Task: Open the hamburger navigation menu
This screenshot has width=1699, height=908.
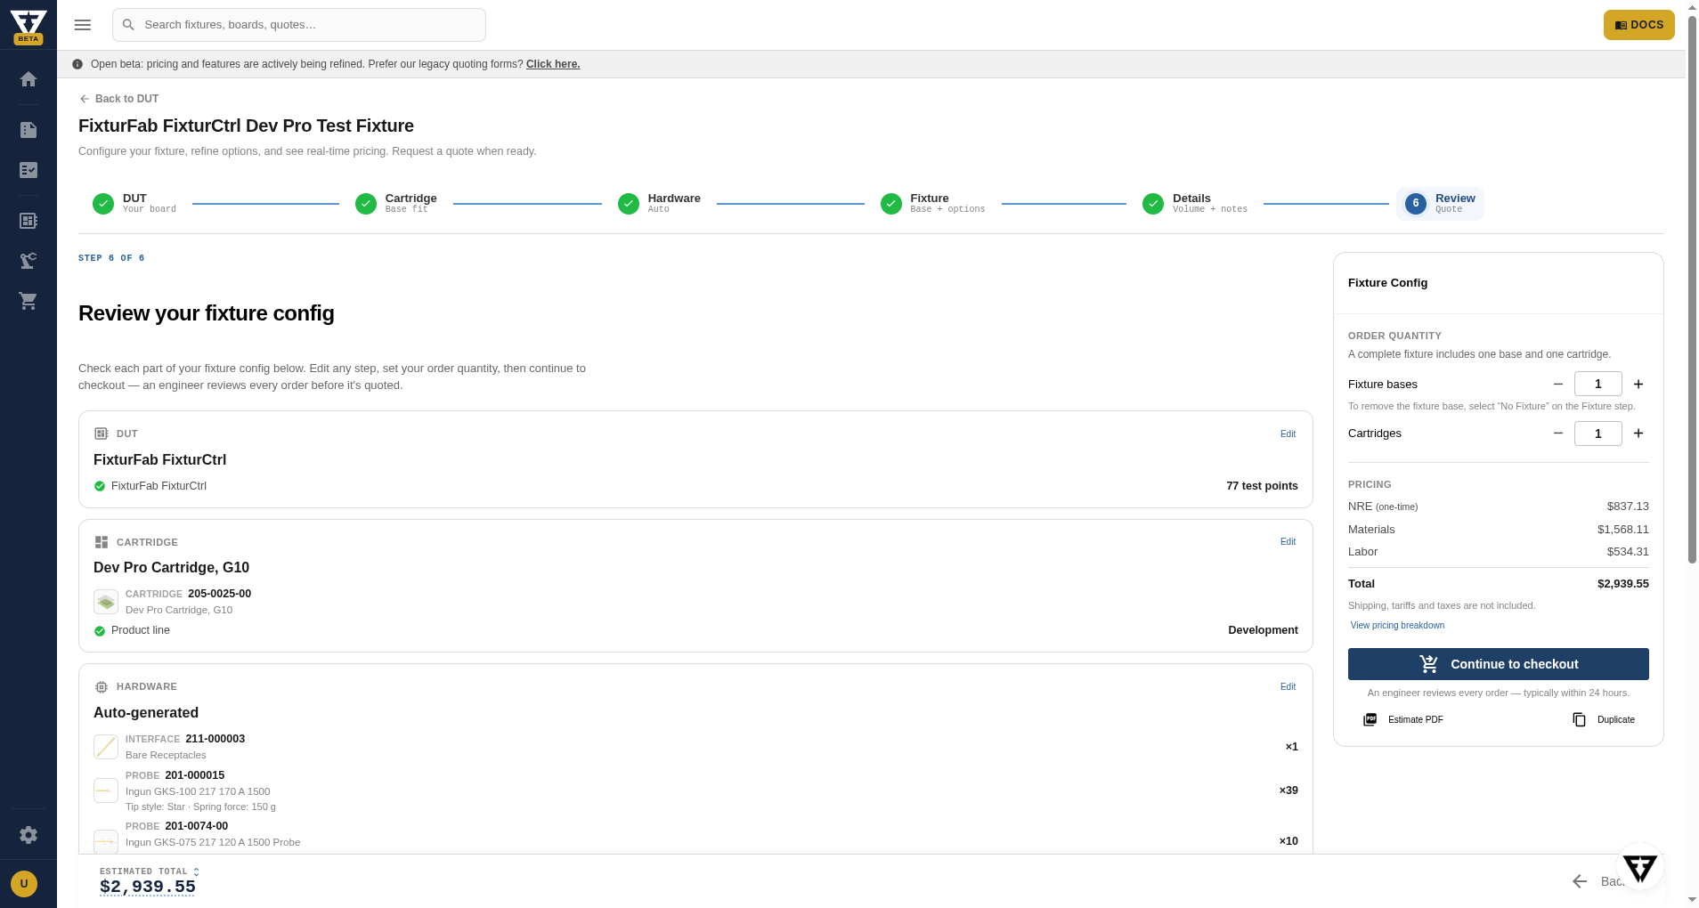Action: (83, 25)
